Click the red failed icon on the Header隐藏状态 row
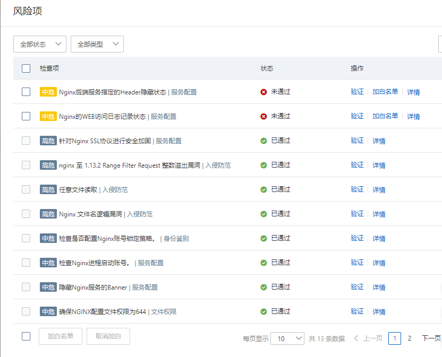The height and width of the screenshot is (357, 442). coord(263,92)
